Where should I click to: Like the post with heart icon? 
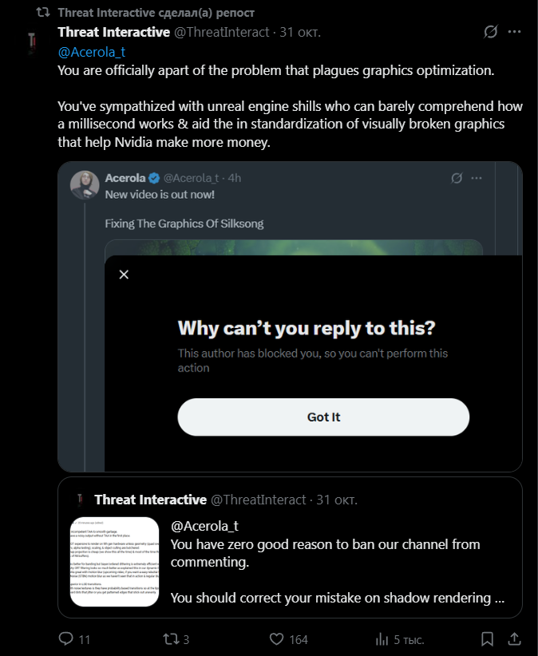pyautogui.click(x=276, y=639)
